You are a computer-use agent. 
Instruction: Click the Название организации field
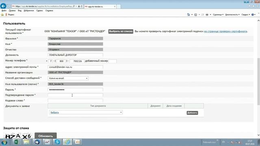pyautogui.click(x=75, y=73)
